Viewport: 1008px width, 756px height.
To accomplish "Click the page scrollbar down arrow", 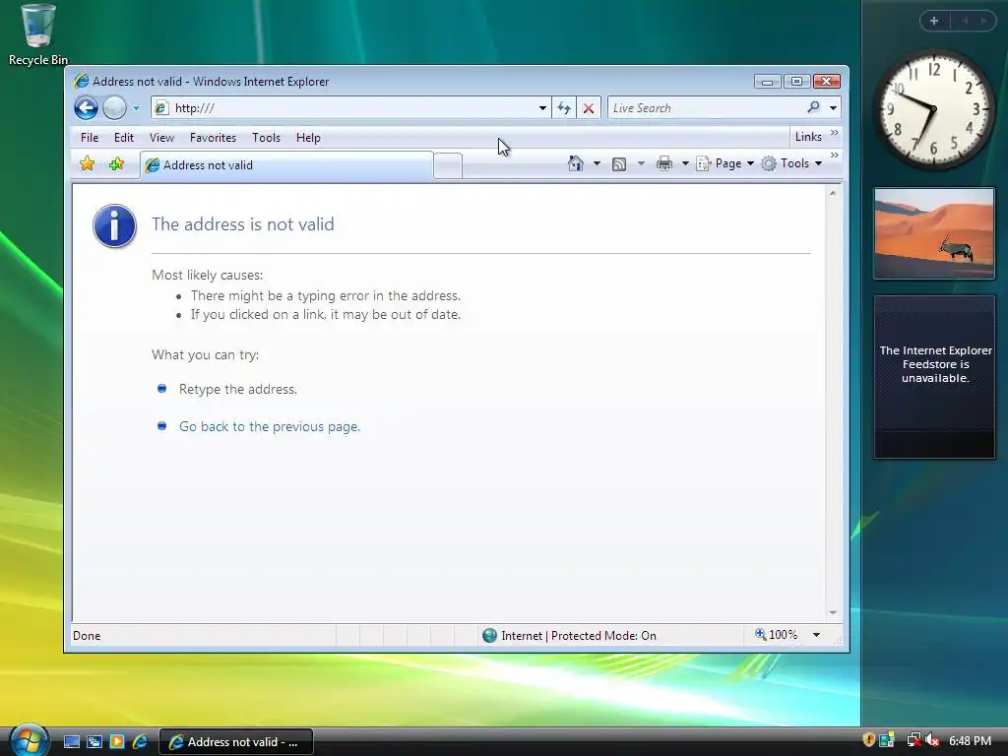I will pos(833,612).
